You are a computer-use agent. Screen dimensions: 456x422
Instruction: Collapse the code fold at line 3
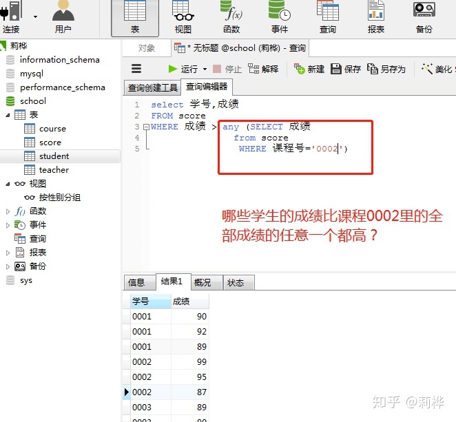coord(146,127)
